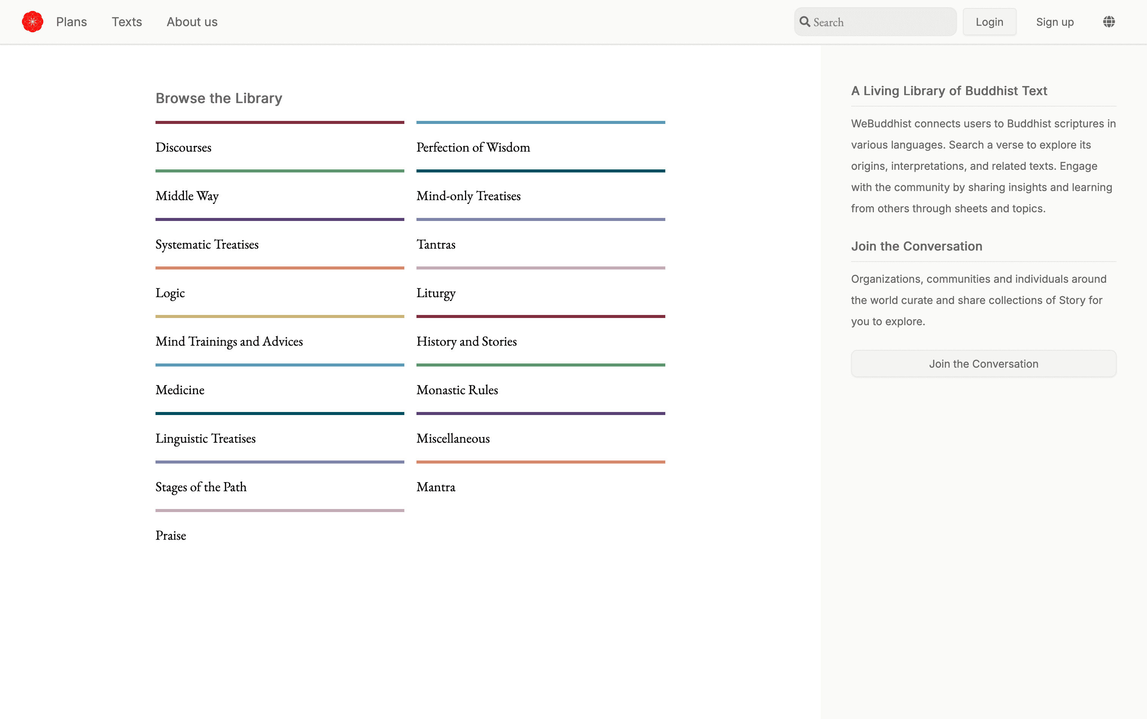Open the Mantra category

coord(436,487)
